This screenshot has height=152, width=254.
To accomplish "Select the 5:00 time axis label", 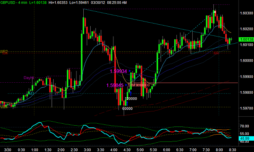I will pos(140,150).
